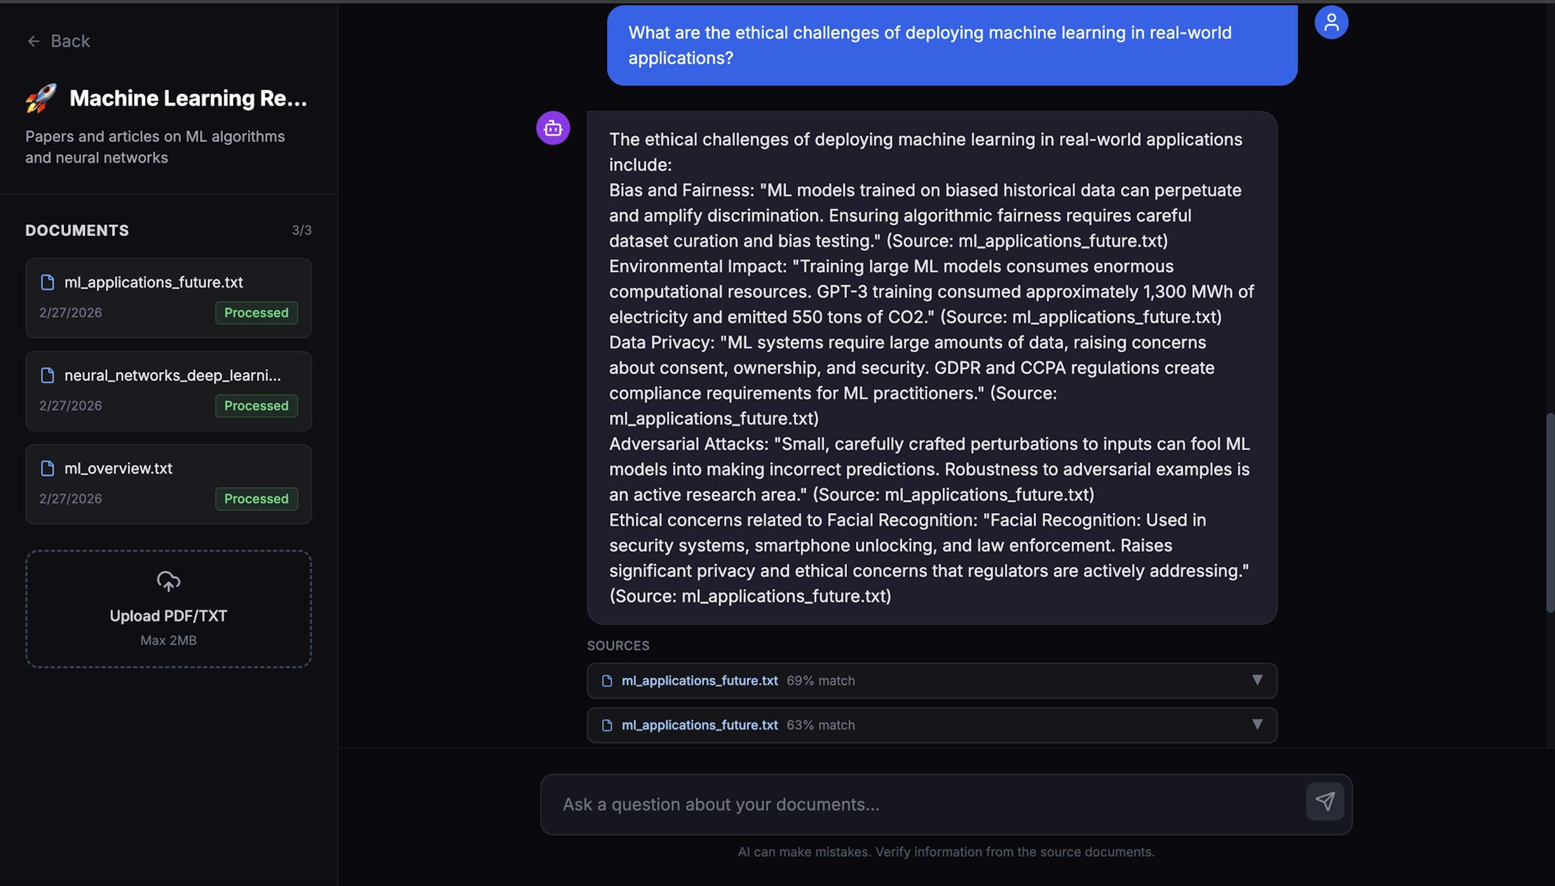Expand the 63% match source arrow
1555x886 pixels.
pos(1257,725)
